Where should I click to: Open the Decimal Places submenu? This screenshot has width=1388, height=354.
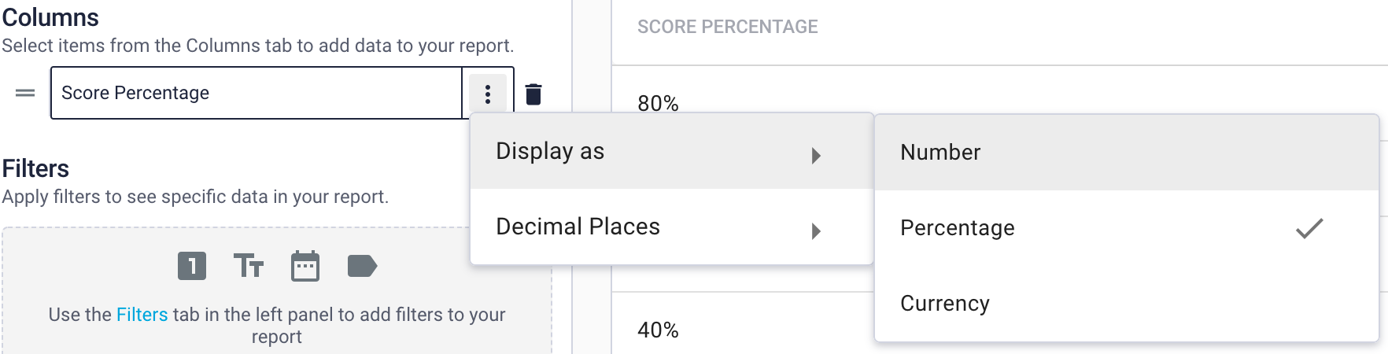pyautogui.click(x=672, y=227)
